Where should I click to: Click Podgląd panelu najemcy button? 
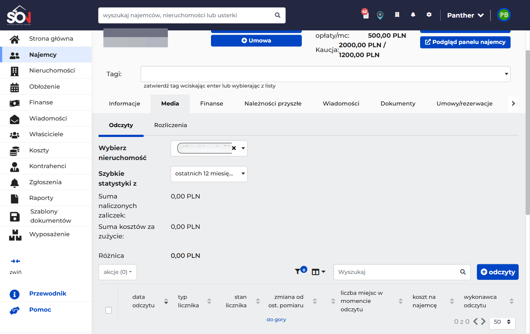465,42
